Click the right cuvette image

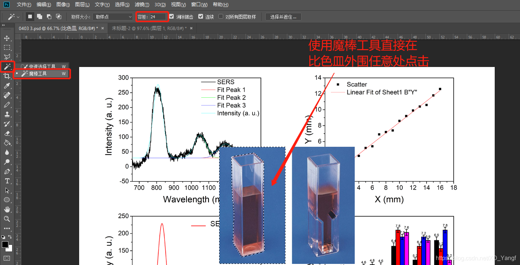(x=323, y=205)
